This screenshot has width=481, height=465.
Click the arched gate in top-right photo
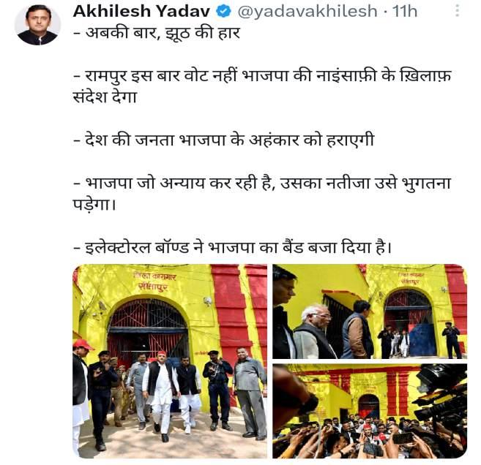[409, 322]
